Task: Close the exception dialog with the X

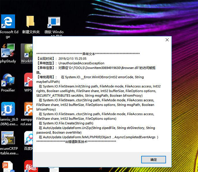Action: click(x=167, y=40)
